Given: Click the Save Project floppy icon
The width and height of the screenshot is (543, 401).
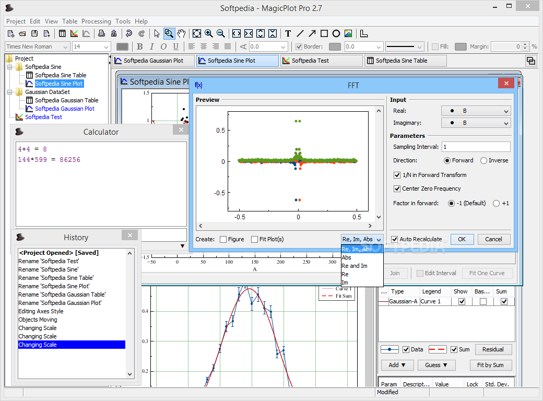Looking at the screenshot, I should [34, 33].
